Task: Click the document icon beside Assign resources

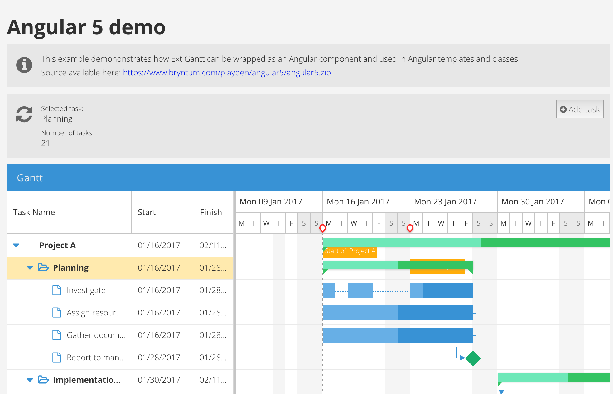Action: (x=56, y=312)
